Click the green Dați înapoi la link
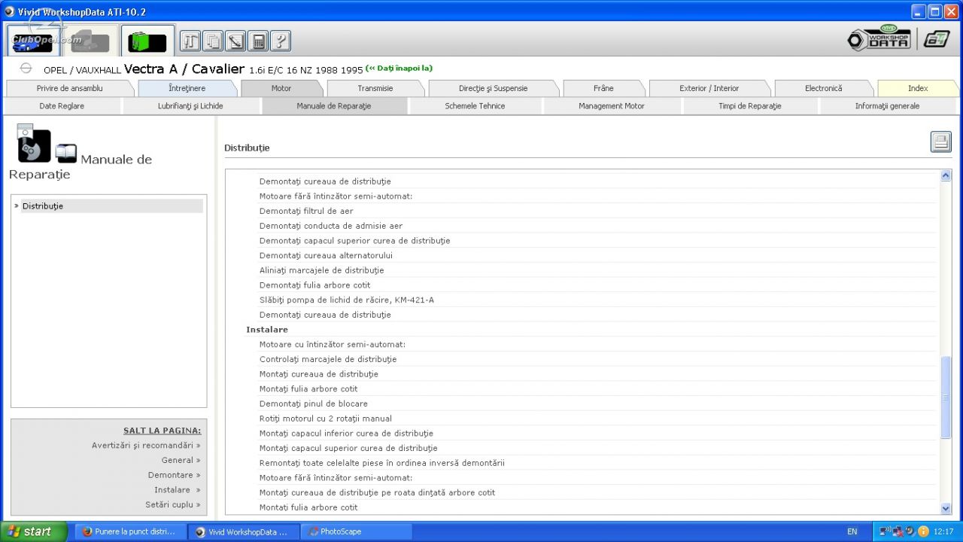Image resolution: width=963 pixels, height=542 pixels. (399, 69)
